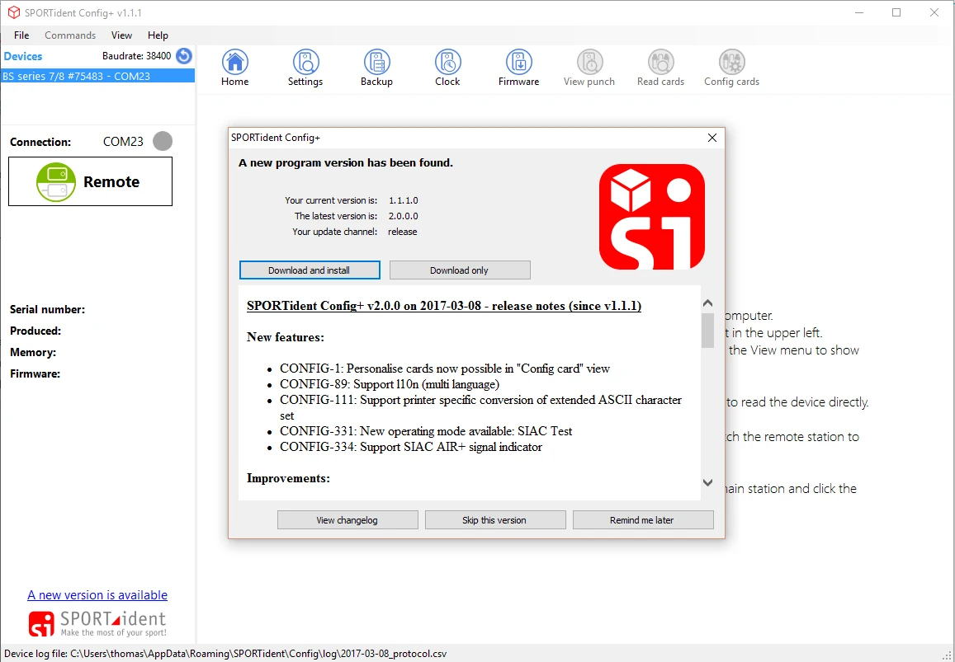Image resolution: width=955 pixels, height=662 pixels.
Task: Maximize the Config+ main window
Action: [896, 12]
